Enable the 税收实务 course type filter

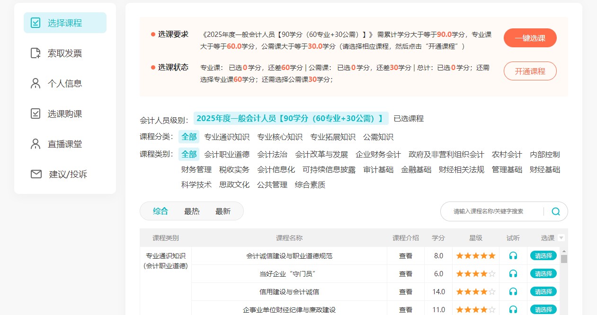[x=234, y=169]
